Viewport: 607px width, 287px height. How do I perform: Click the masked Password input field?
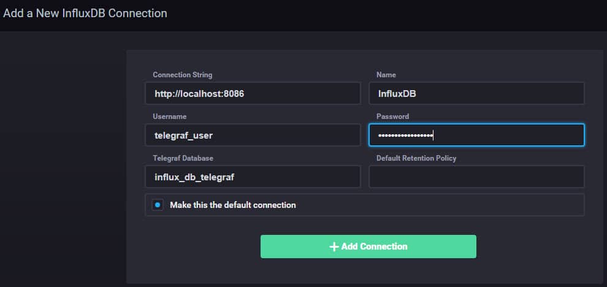pyautogui.click(x=476, y=136)
